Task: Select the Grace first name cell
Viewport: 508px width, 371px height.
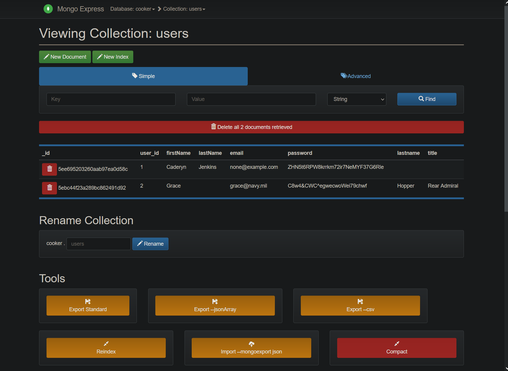Action: click(174, 186)
